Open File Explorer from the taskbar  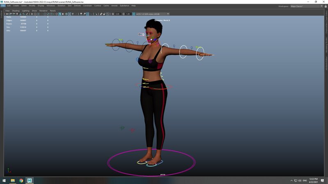[13, 180]
